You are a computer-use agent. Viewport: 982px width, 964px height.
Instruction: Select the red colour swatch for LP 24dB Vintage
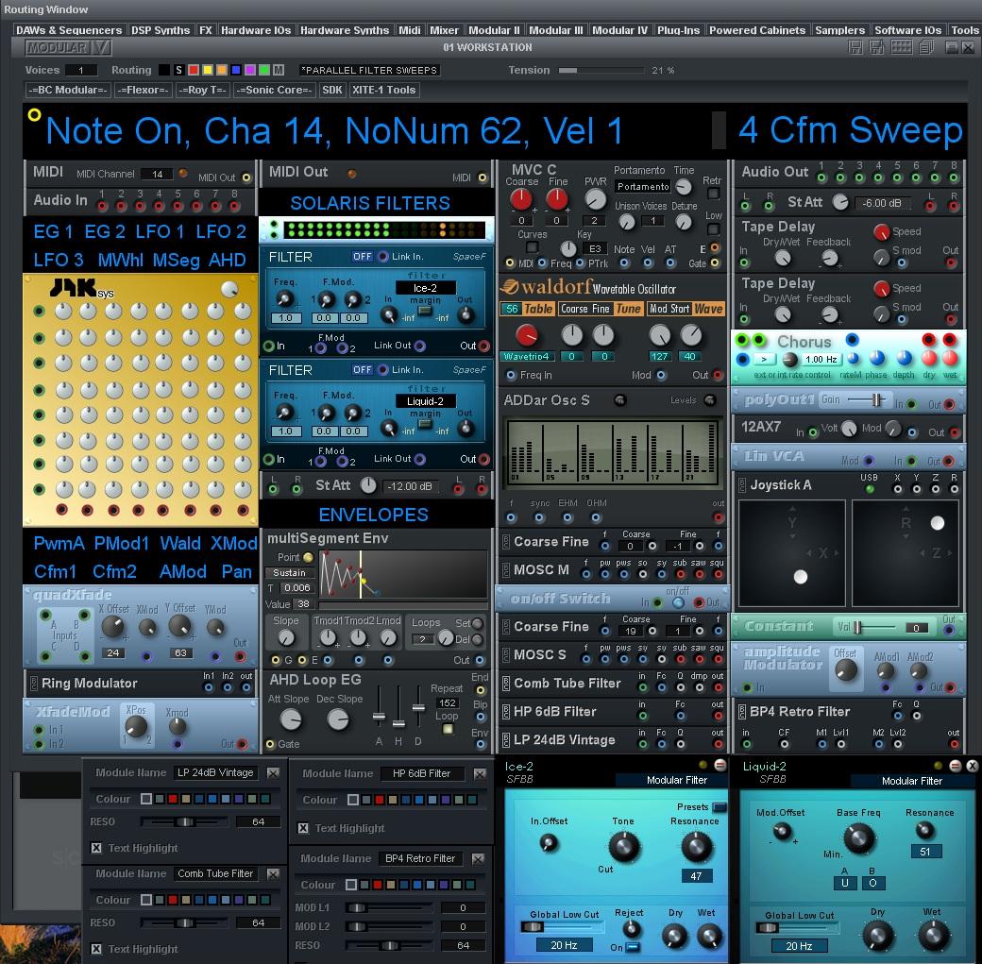point(172,799)
